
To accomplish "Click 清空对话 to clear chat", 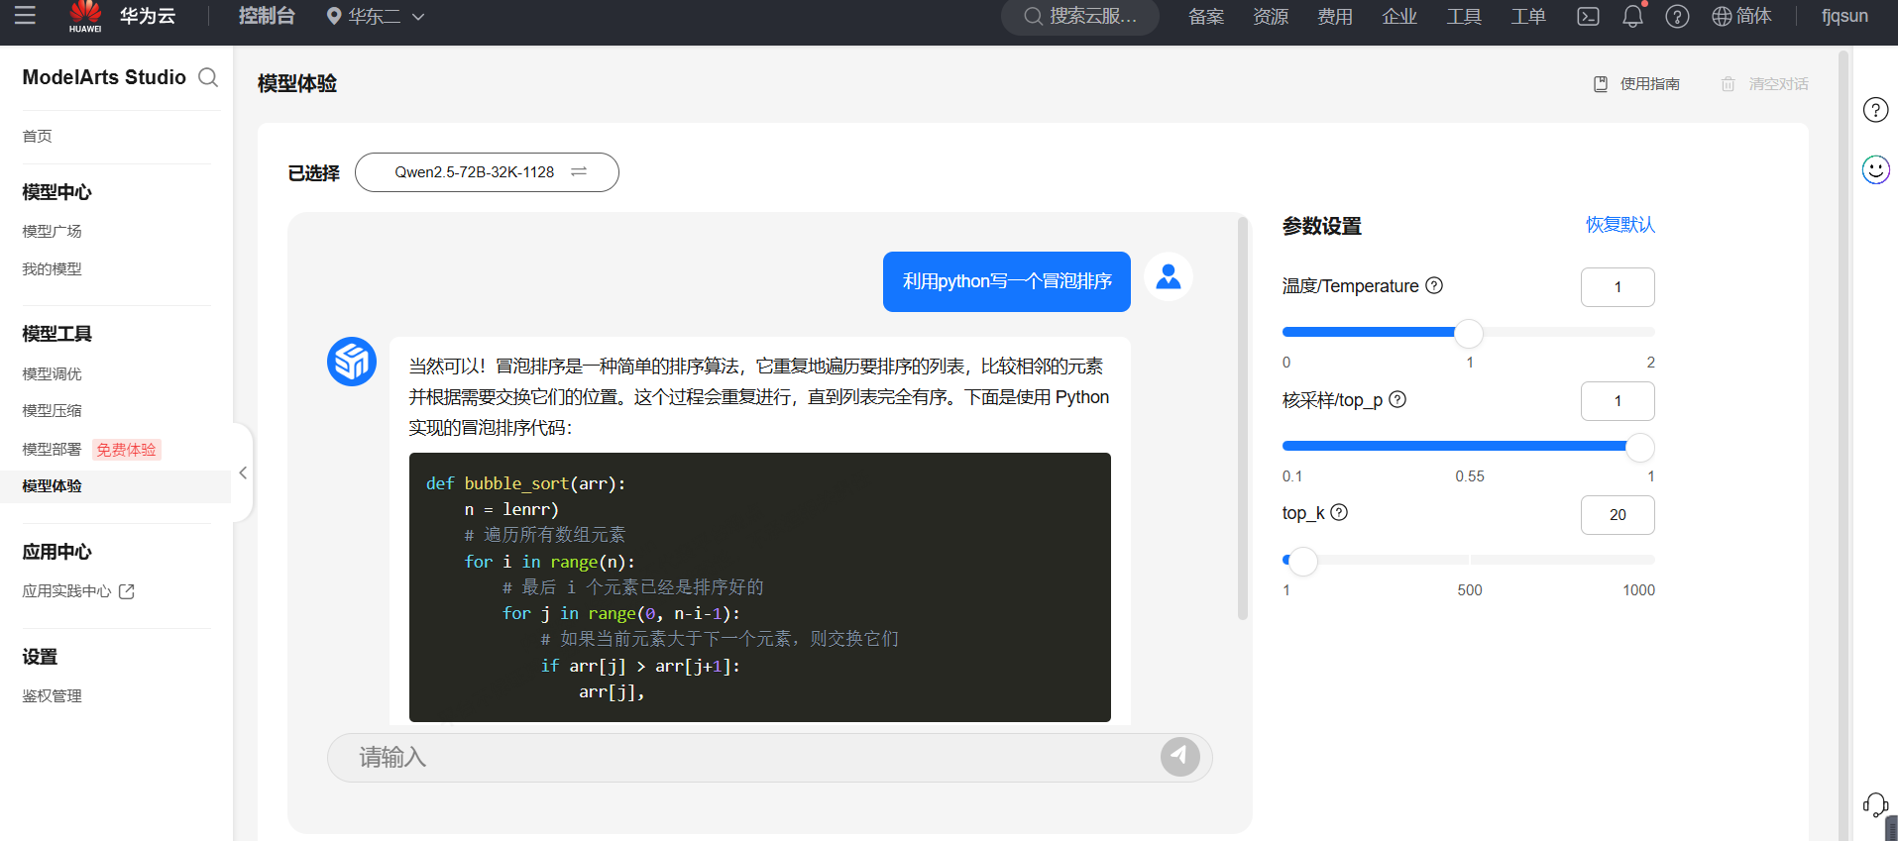I will click(x=1764, y=84).
